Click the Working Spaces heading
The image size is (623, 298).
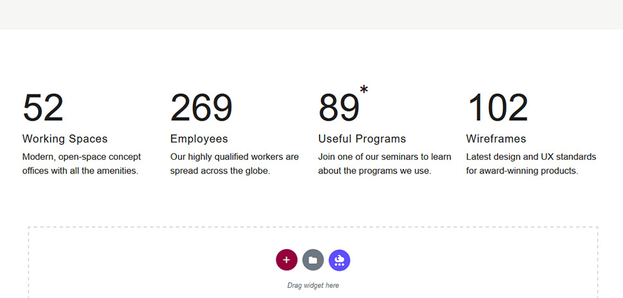click(x=65, y=139)
